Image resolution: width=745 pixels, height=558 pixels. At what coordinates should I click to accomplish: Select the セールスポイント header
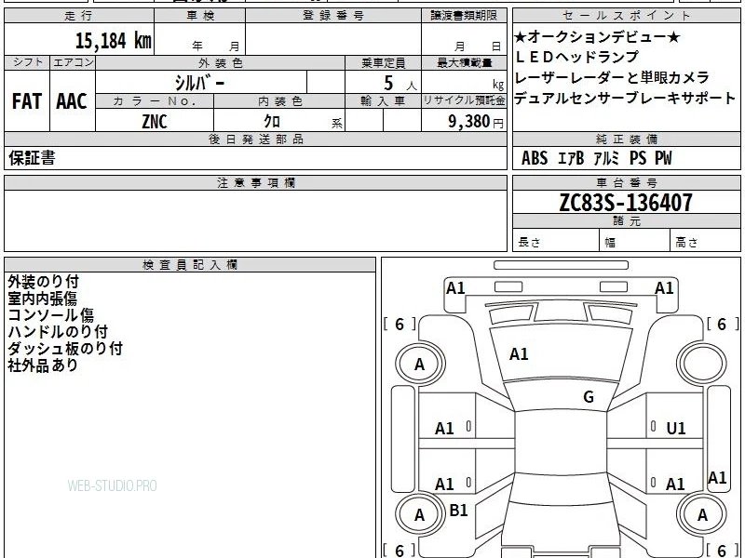coord(626,16)
